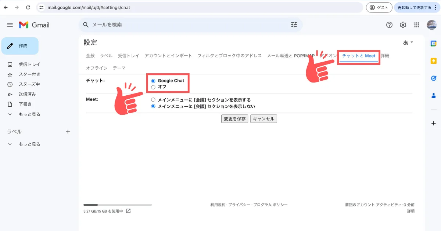This screenshot has width=441, height=231.
Task: Open Google Keep side panel icon
Action: 433,61
